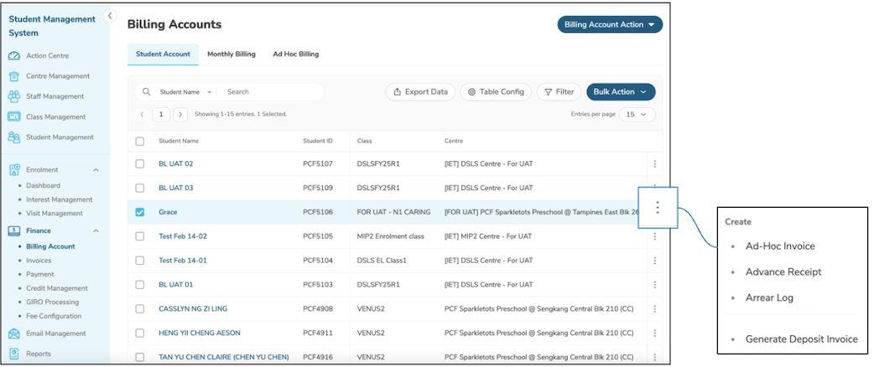Open the Billing Account Action dropdown
The width and height of the screenshot is (874, 367).
[x=610, y=25]
